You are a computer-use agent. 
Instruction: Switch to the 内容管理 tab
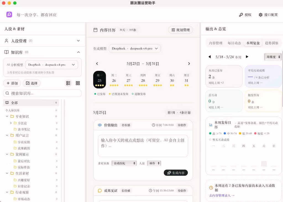pyautogui.click(x=216, y=43)
